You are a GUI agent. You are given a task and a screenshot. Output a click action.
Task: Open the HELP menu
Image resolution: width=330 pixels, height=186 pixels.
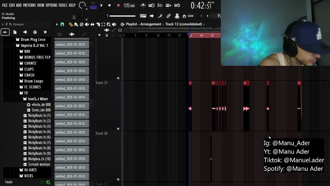point(72,5)
